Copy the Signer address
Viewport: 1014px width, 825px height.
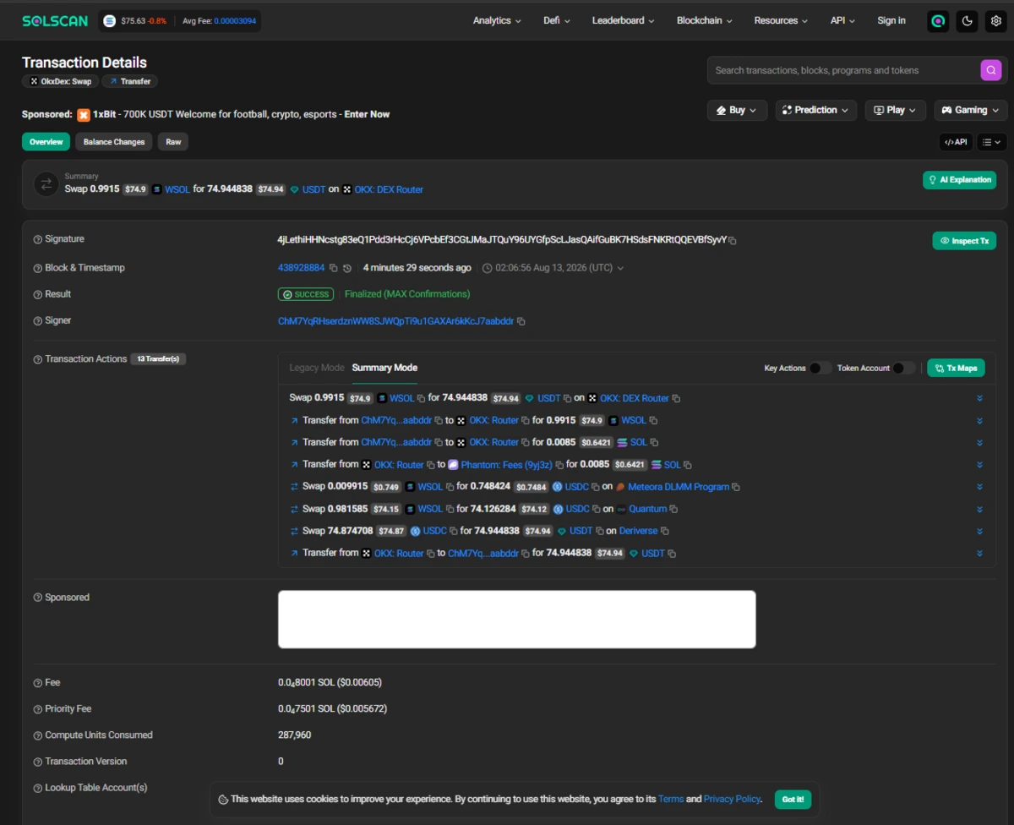pos(521,321)
